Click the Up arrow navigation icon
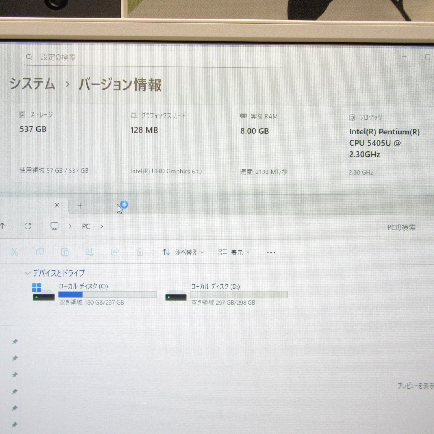434x434 pixels. point(3,226)
